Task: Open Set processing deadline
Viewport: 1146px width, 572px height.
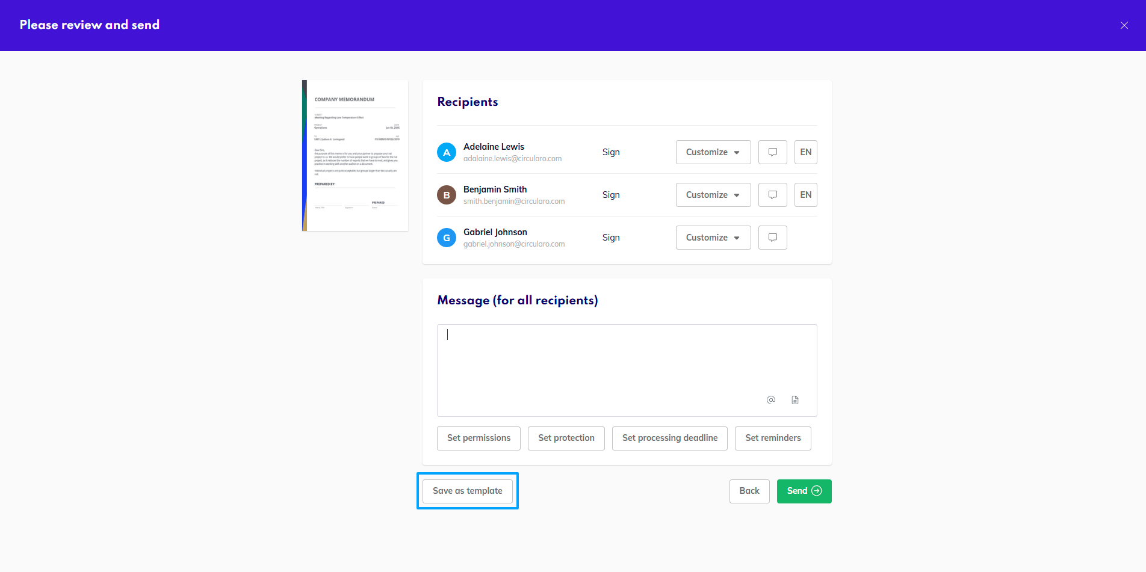Action: coord(669,438)
